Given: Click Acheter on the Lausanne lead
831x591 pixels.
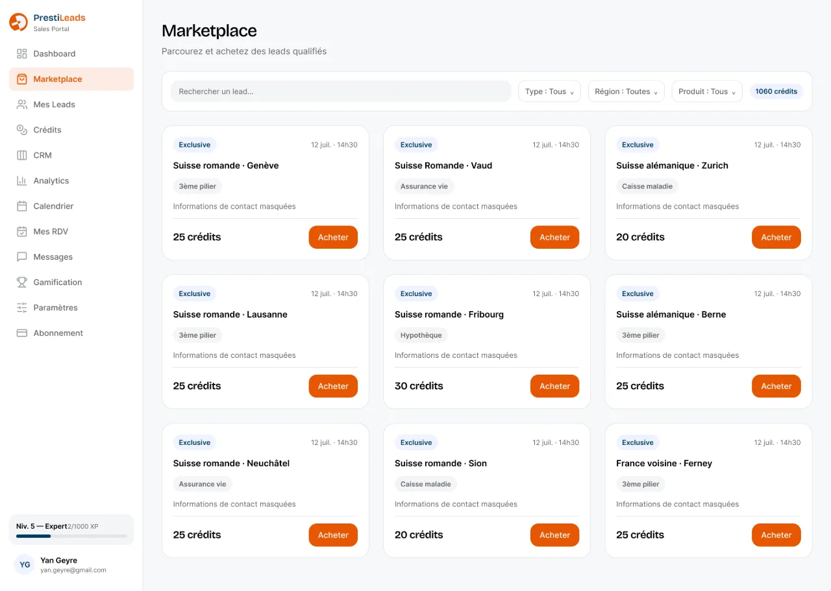Looking at the screenshot, I should [x=333, y=386].
